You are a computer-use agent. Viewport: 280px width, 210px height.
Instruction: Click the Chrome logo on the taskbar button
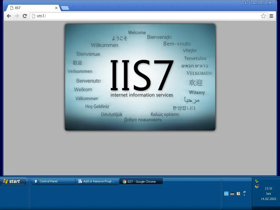124,182
